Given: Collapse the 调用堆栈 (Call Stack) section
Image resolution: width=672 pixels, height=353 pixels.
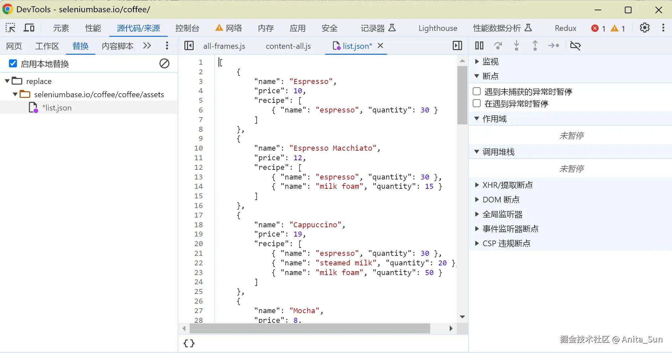Looking at the screenshot, I should point(477,152).
